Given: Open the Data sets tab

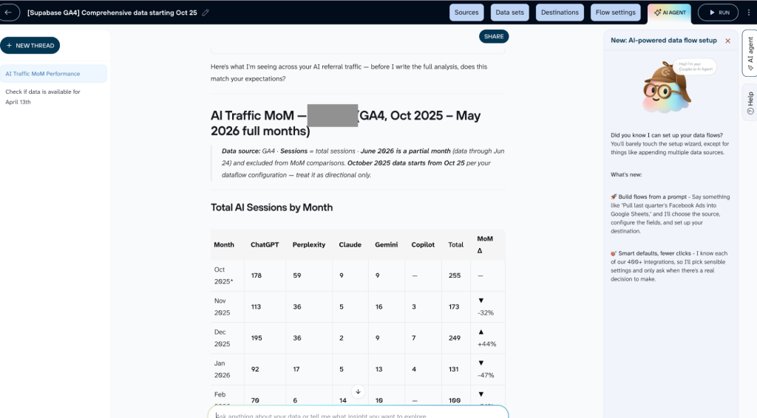Looking at the screenshot, I should tap(509, 13).
